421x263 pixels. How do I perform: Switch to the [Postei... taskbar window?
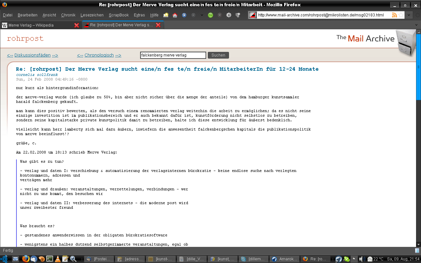click(x=99, y=259)
